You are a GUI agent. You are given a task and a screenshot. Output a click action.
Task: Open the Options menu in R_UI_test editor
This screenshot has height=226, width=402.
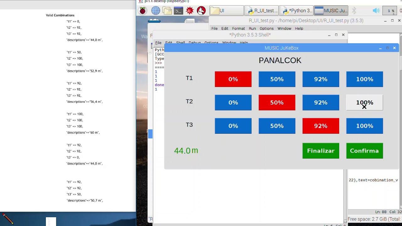coord(266,28)
